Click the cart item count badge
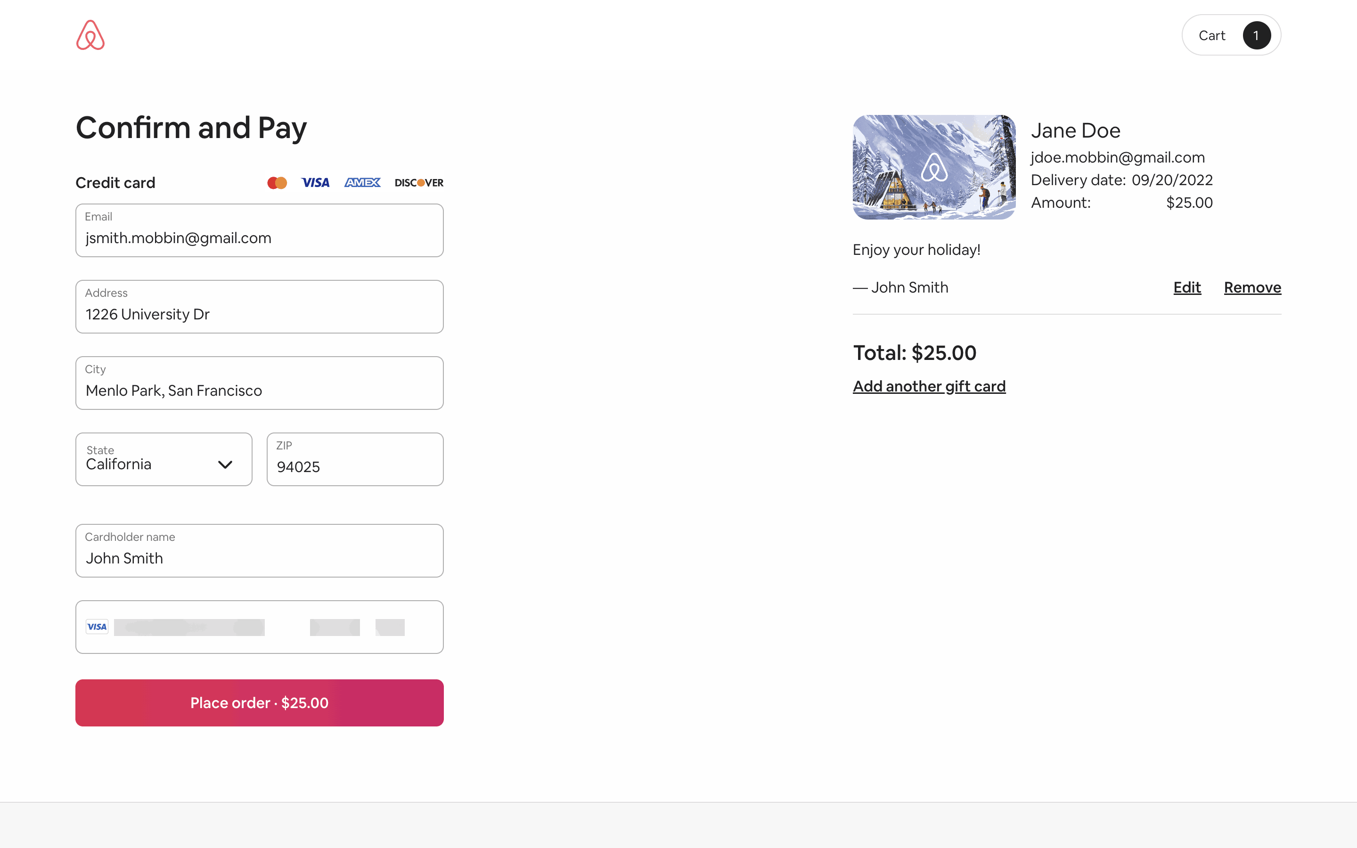This screenshot has height=848, width=1357. [1256, 35]
